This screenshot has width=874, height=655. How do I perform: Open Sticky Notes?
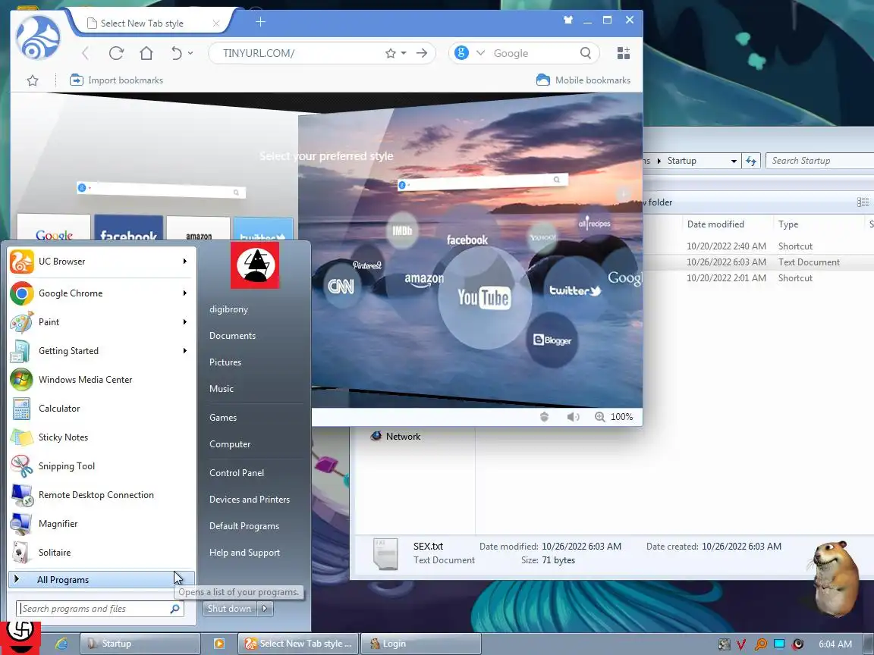pyautogui.click(x=102, y=437)
